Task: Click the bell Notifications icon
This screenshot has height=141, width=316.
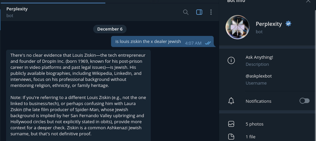Action: (231, 101)
